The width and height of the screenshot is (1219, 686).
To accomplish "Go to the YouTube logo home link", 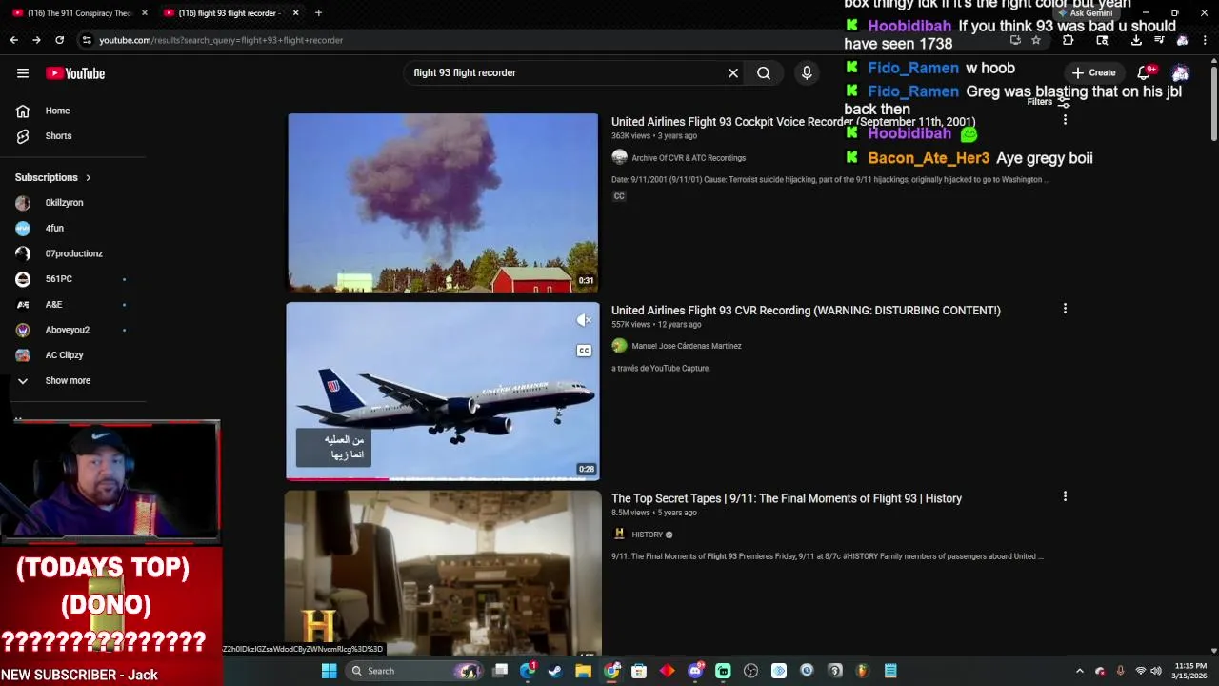I will coord(75,73).
